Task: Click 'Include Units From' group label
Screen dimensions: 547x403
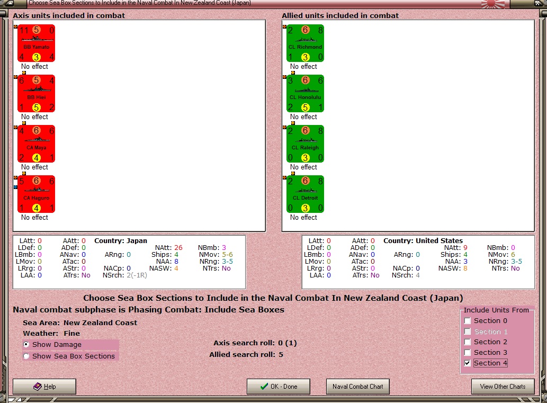Action: coord(496,310)
